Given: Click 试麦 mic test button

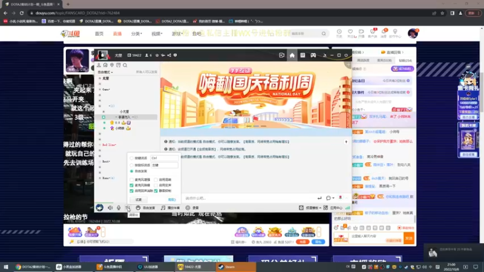Looking at the screenshot, I should pyautogui.click(x=139, y=199).
